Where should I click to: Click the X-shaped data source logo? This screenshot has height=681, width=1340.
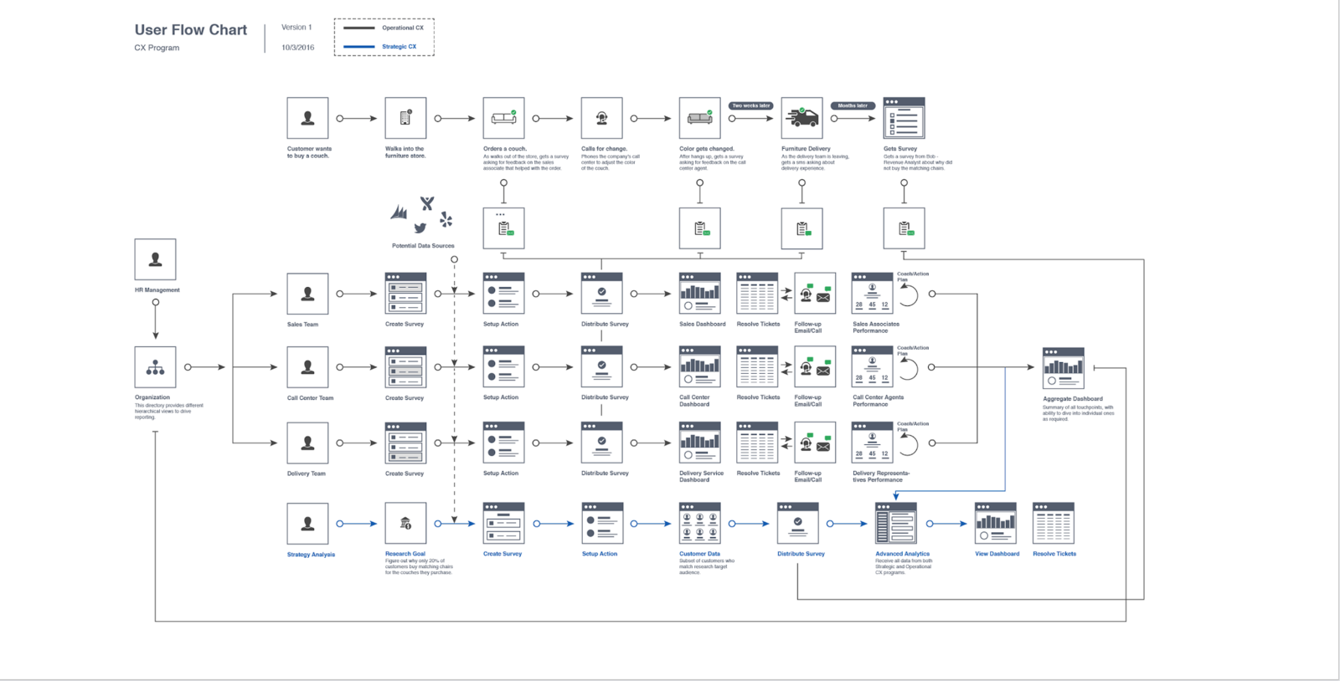(x=427, y=203)
